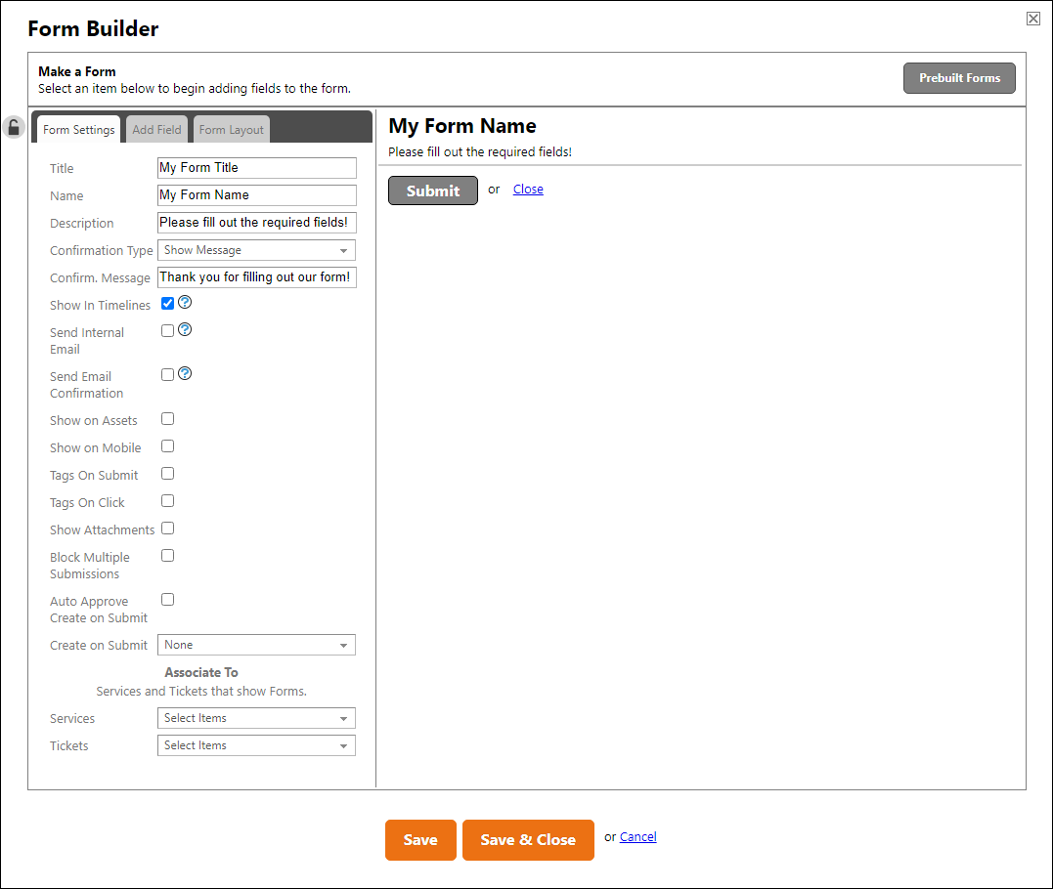Switch to the Add Field tab
Image resolution: width=1053 pixels, height=889 pixels.
coord(156,128)
